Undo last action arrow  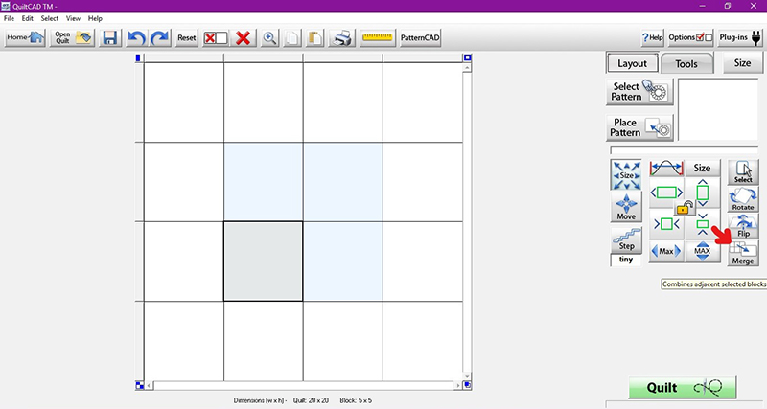coord(136,37)
